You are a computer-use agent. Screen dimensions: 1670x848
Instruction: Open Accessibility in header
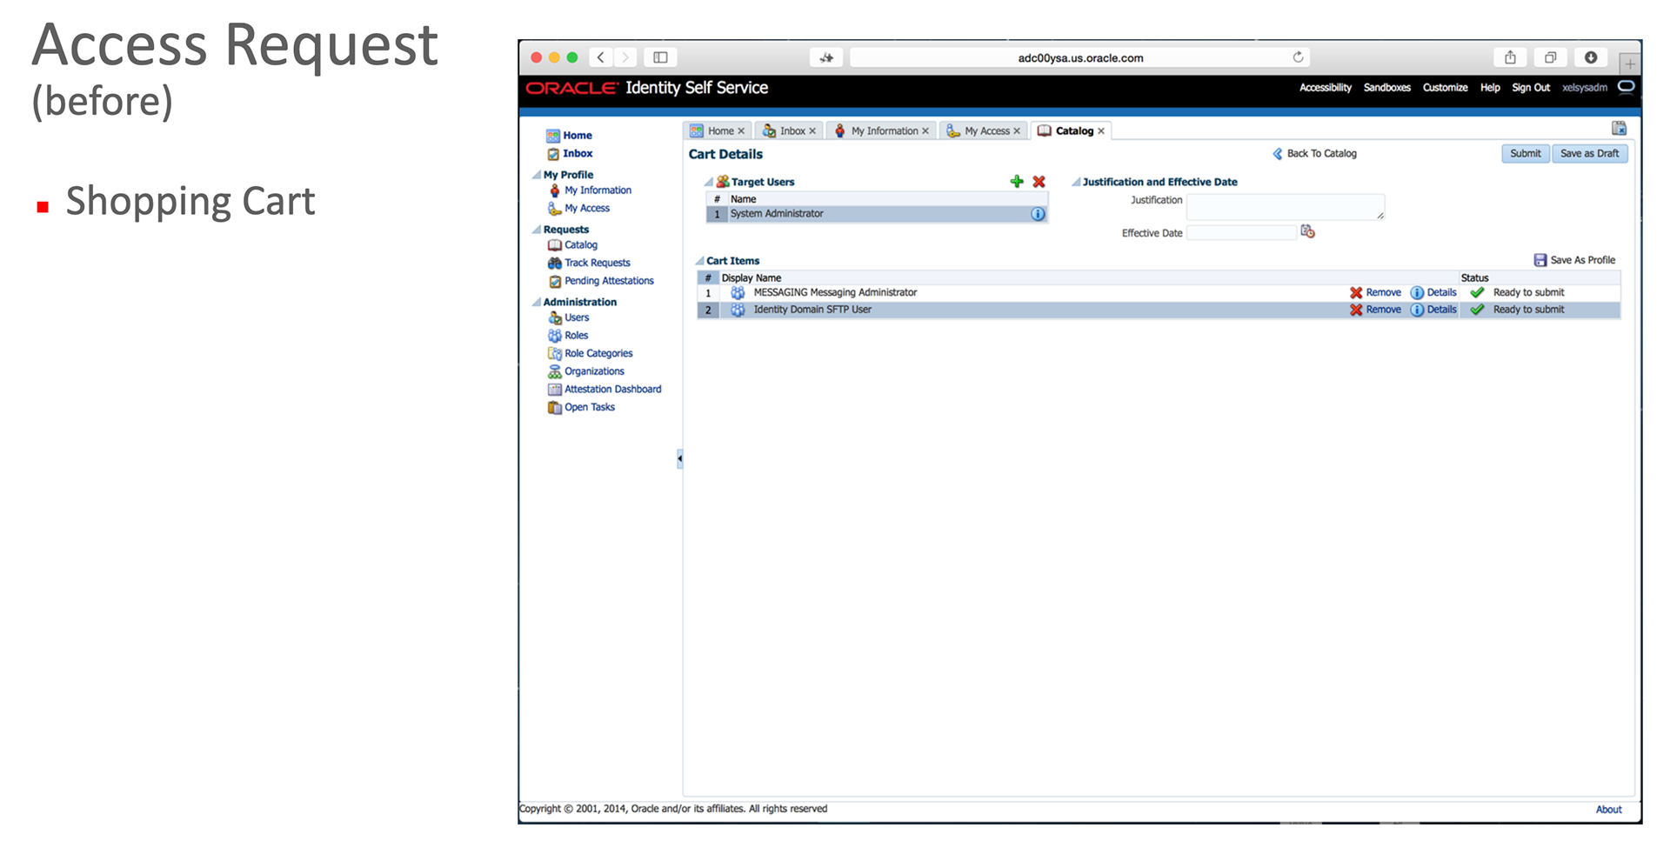[x=1326, y=88]
